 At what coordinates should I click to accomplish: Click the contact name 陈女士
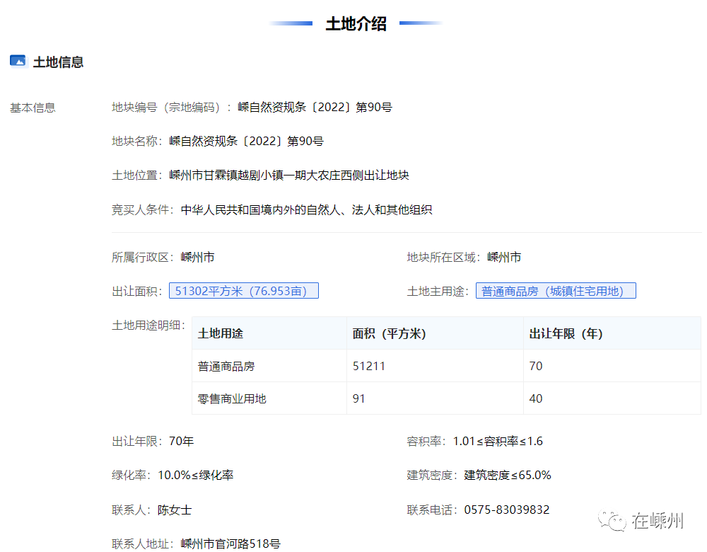175,510
